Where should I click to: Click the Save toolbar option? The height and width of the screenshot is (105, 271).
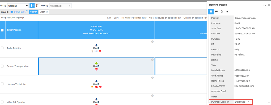(x=116, y=18)
